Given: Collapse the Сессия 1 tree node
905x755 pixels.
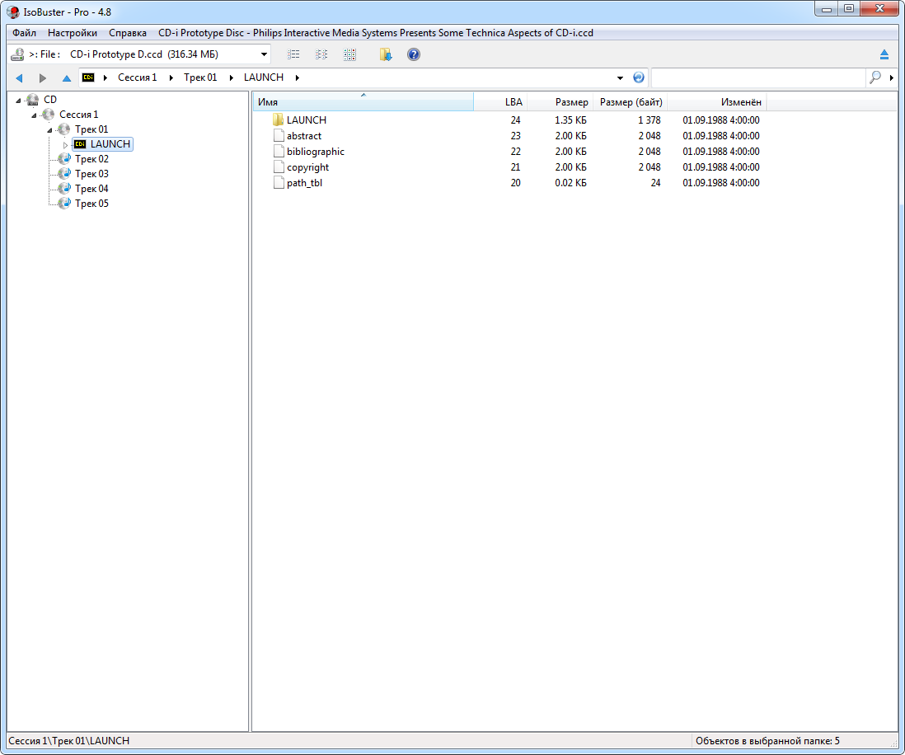Looking at the screenshot, I should 34,115.
